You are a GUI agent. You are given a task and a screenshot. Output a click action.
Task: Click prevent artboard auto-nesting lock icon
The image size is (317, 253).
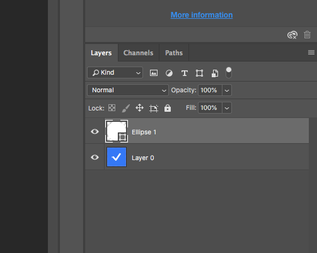(154, 108)
